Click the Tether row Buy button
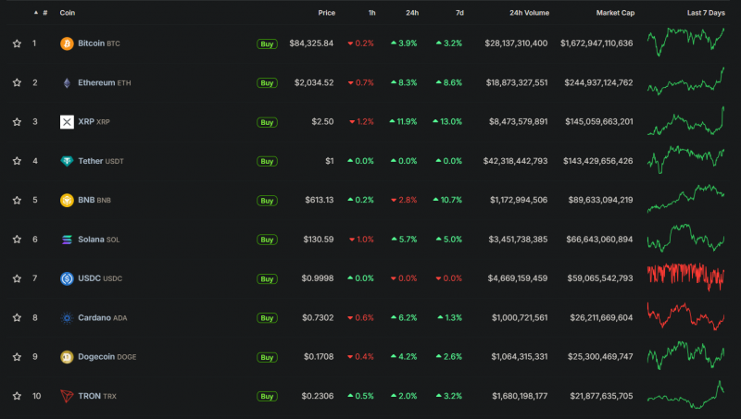This screenshot has height=419, width=741. tap(267, 161)
